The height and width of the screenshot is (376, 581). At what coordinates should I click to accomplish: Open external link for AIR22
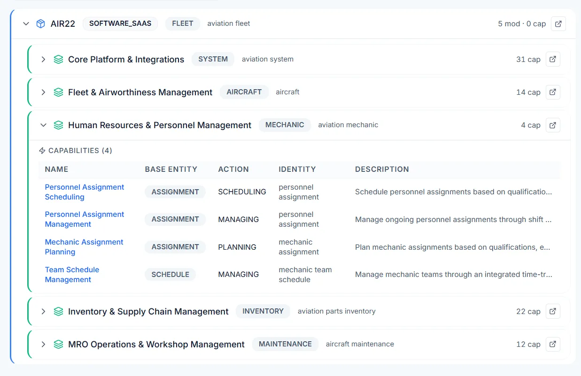(x=558, y=23)
